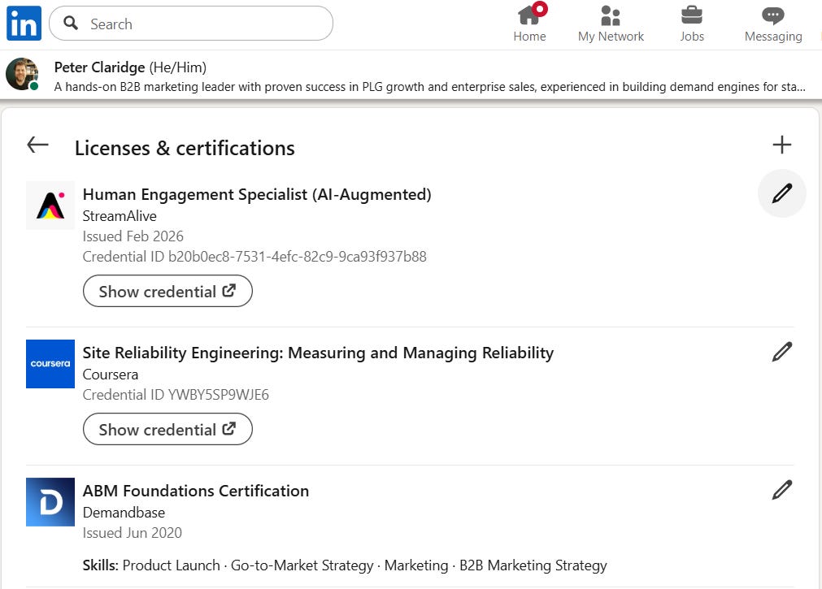Open the Human Engagement Specialist title link
The height and width of the screenshot is (589, 822).
tap(257, 194)
